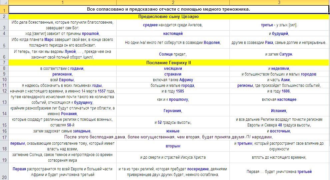Click the cell 'и восточные'
330x180 pixels.
(279, 131)
